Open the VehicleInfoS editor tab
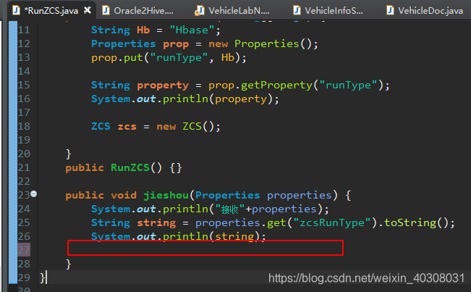This screenshot has width=471, height=292. click(334, 11)
